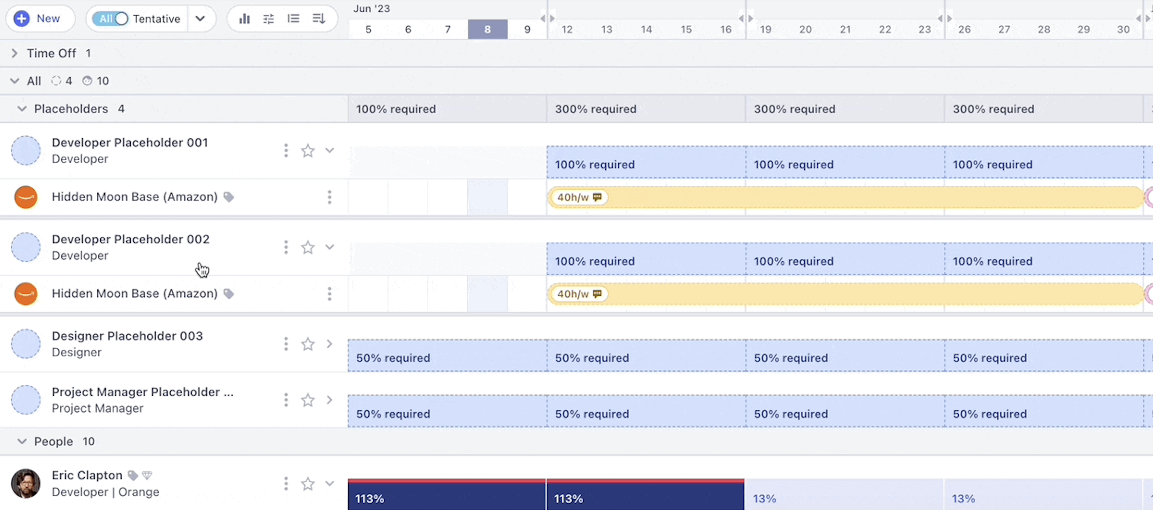Image resolution: width=1153 pixels, height=510 pixels.
Task: Toggle the All/Tentative switch
Action: point(111,18)
